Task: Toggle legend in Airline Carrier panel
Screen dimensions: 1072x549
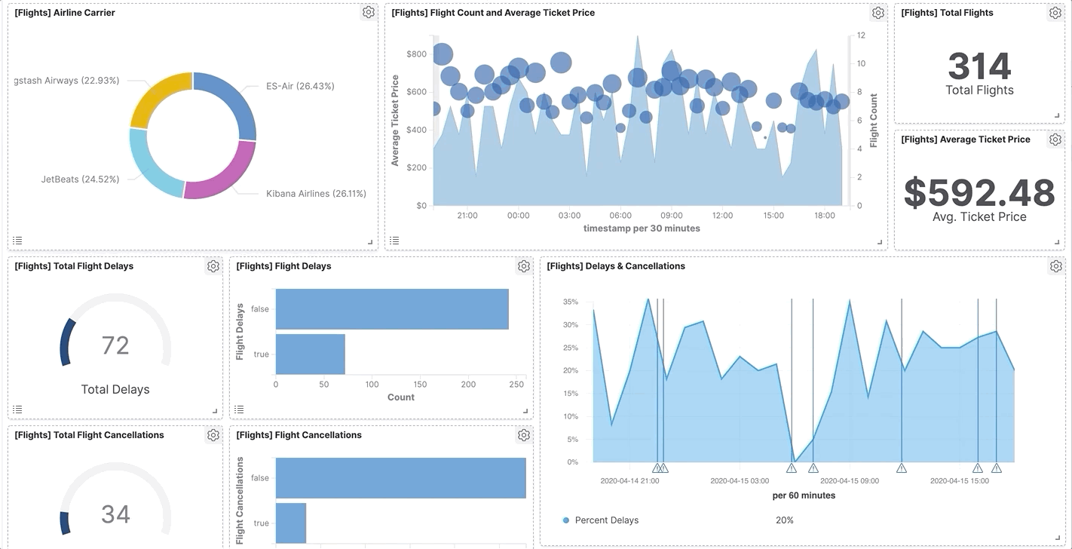Action: tap(17, 241)
